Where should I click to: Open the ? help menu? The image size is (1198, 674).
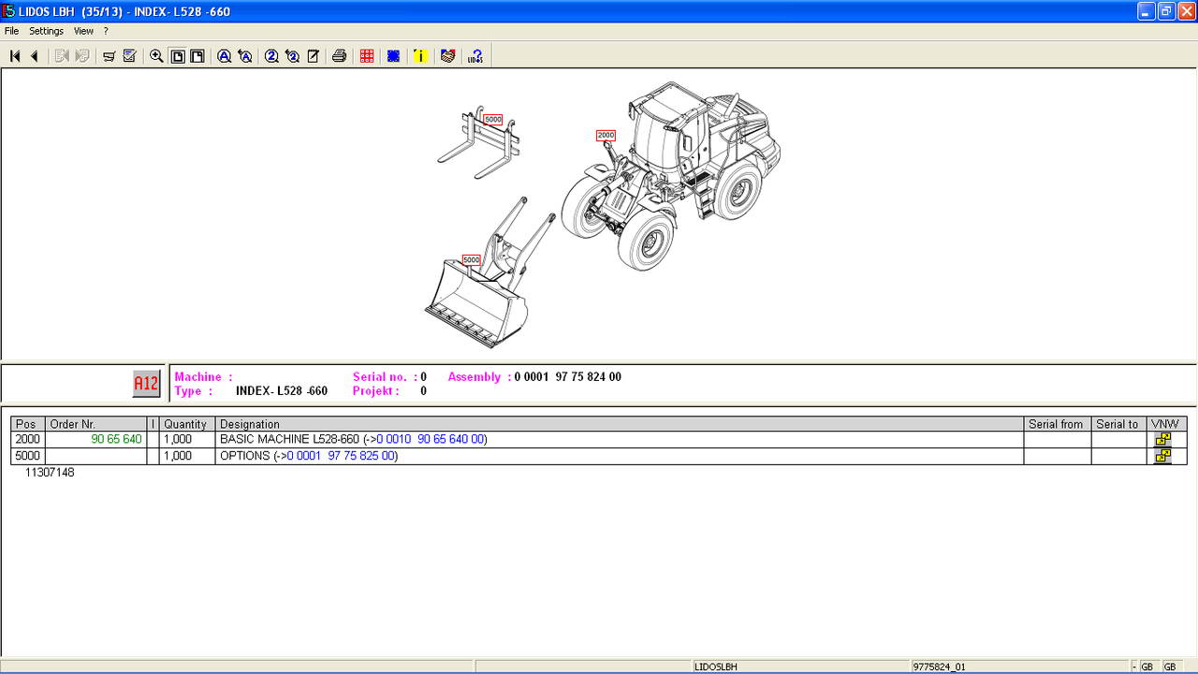(106, 31)
